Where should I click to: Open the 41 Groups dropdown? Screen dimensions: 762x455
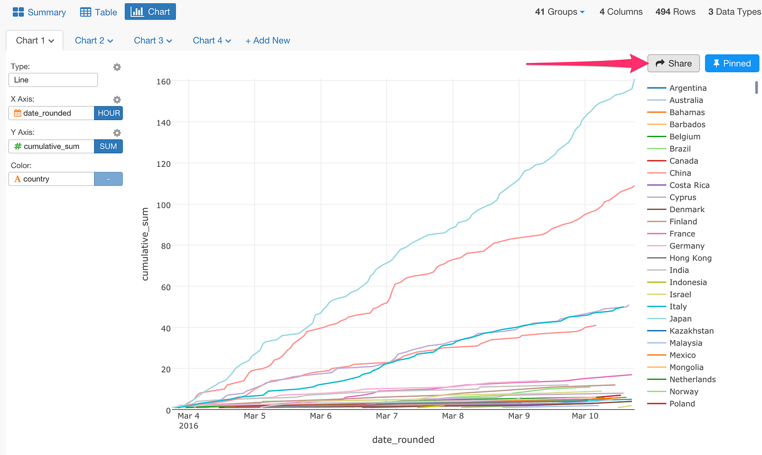[560, 11]
